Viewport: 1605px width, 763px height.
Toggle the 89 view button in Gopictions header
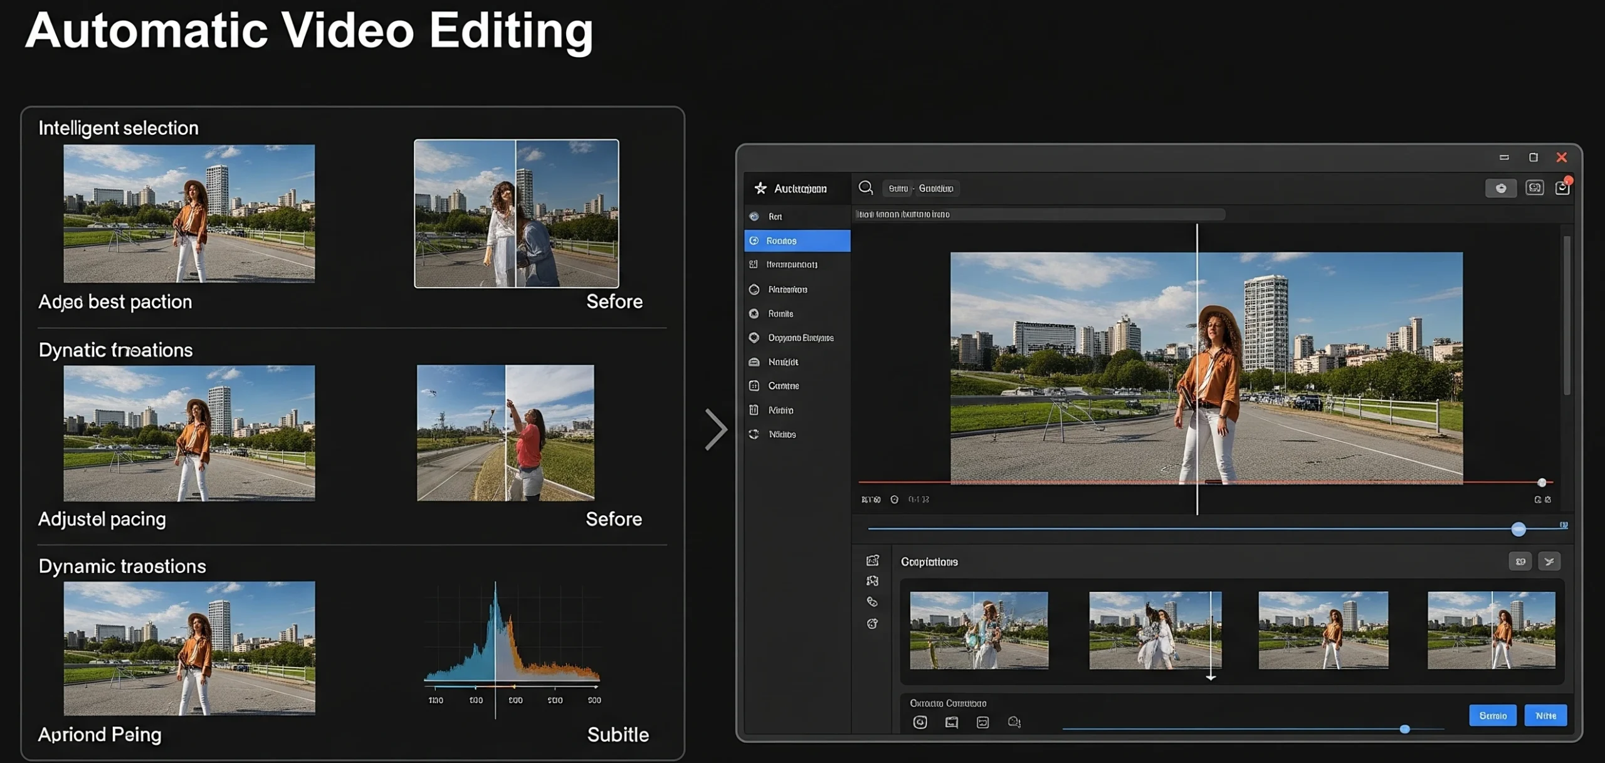click(1520, 561)
